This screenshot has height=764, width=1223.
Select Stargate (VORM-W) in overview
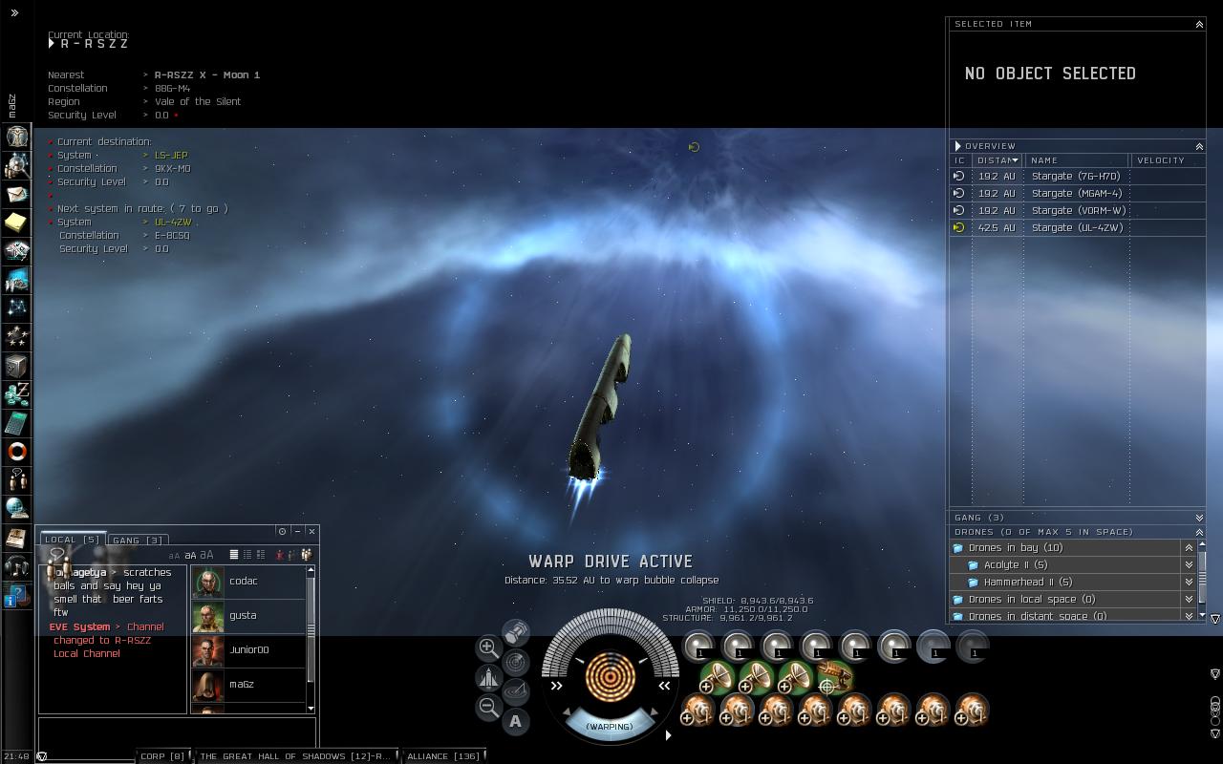click(1078, 210)
